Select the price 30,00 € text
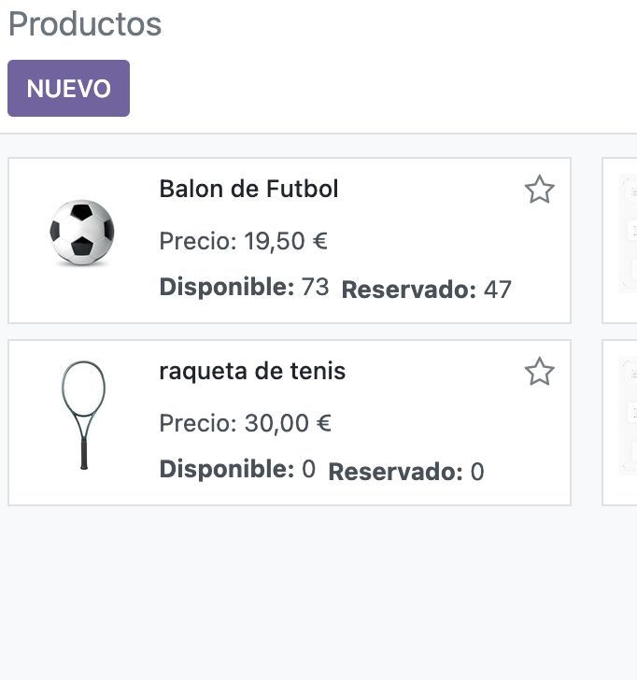 point(289,423)
